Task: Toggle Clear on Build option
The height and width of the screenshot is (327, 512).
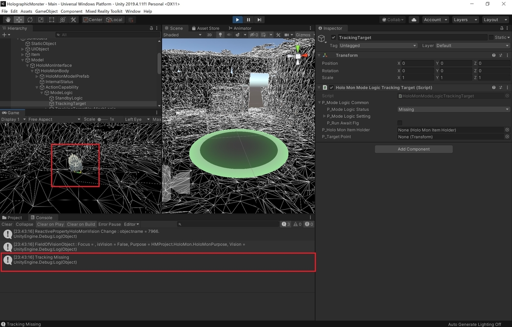Action: tap(81, 224)
